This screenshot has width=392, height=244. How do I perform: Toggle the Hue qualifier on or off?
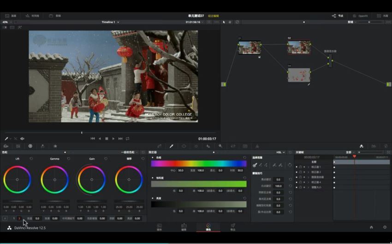click(x=153, y=157)
